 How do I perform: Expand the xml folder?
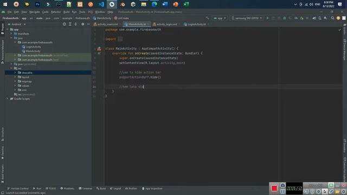pos(15,90)
